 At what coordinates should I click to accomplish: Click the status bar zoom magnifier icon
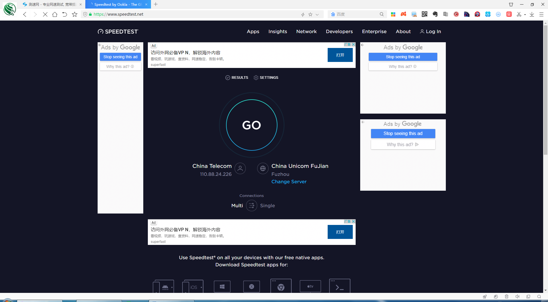pyautogui.click(x=539, y=297)
